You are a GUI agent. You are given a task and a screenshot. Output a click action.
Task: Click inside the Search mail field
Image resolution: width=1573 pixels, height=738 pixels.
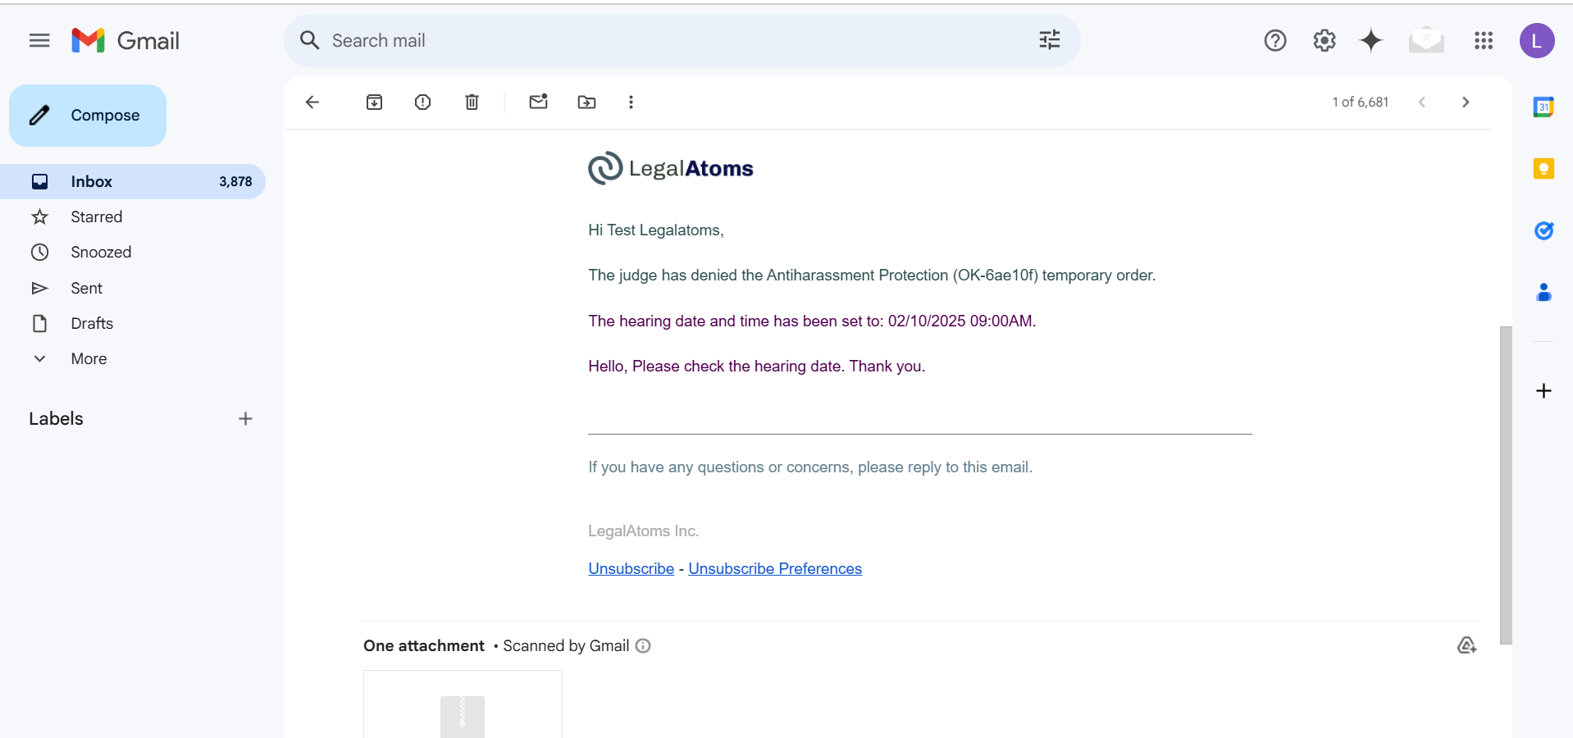(681, 40)
